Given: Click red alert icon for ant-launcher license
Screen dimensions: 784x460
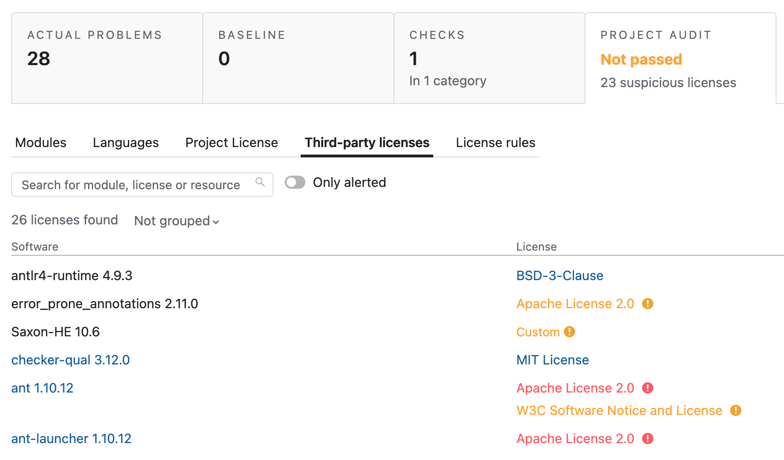Looking at the screenshot, I should click(648, 438).
